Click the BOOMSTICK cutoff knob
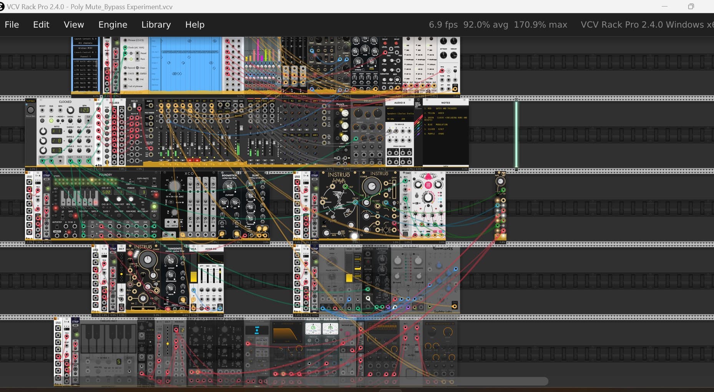Viewport: 714px width, 392px height. click(x=229, y=187)
